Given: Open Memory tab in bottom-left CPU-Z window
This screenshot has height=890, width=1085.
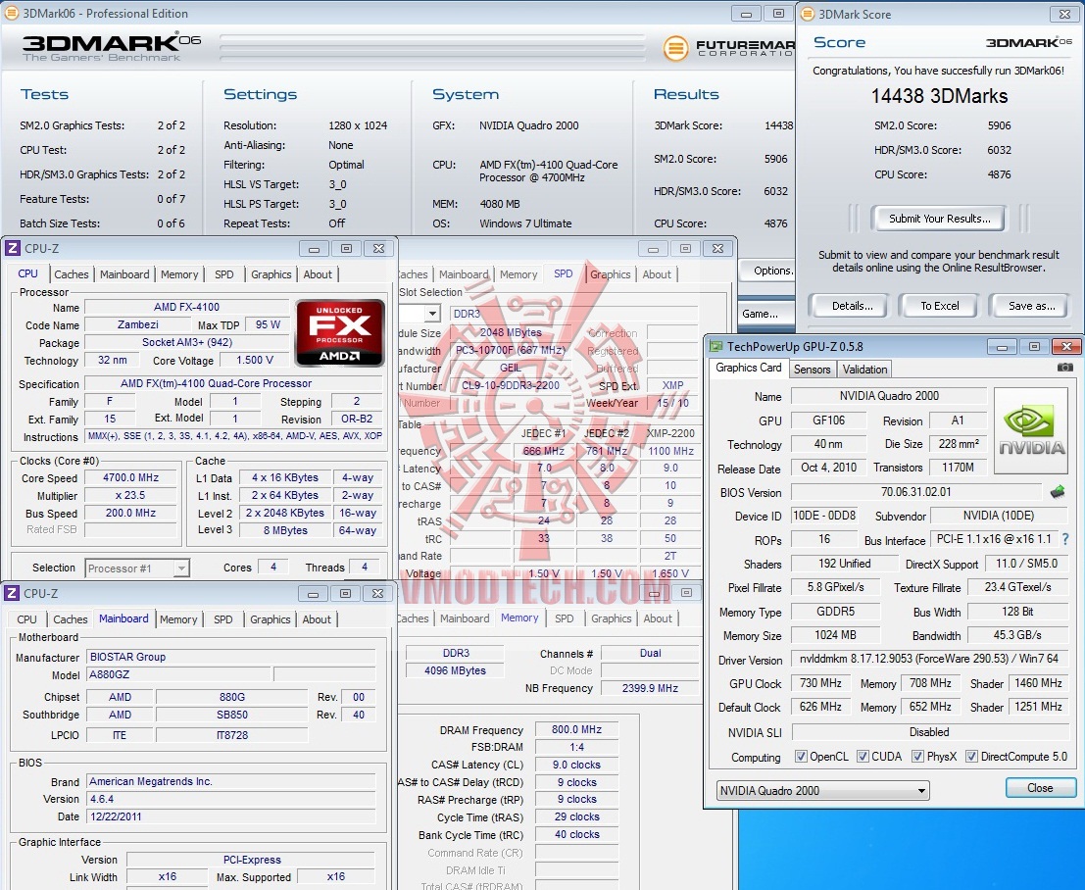Looking at the screenshot, I should 178,619.
